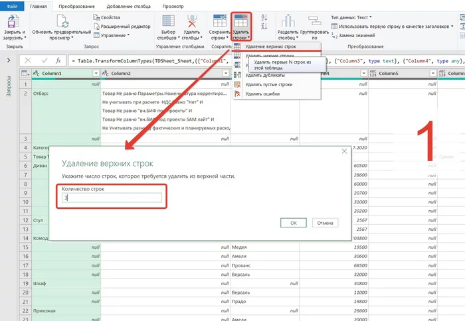
Task: Click Отмена in the dialog
Action: click(x=325, y=223)
